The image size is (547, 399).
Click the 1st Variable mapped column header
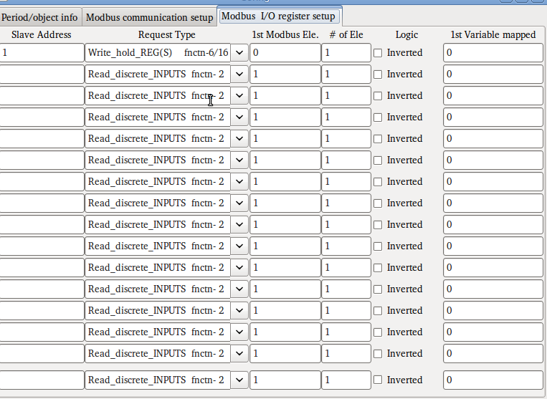(x=493, y=35)
